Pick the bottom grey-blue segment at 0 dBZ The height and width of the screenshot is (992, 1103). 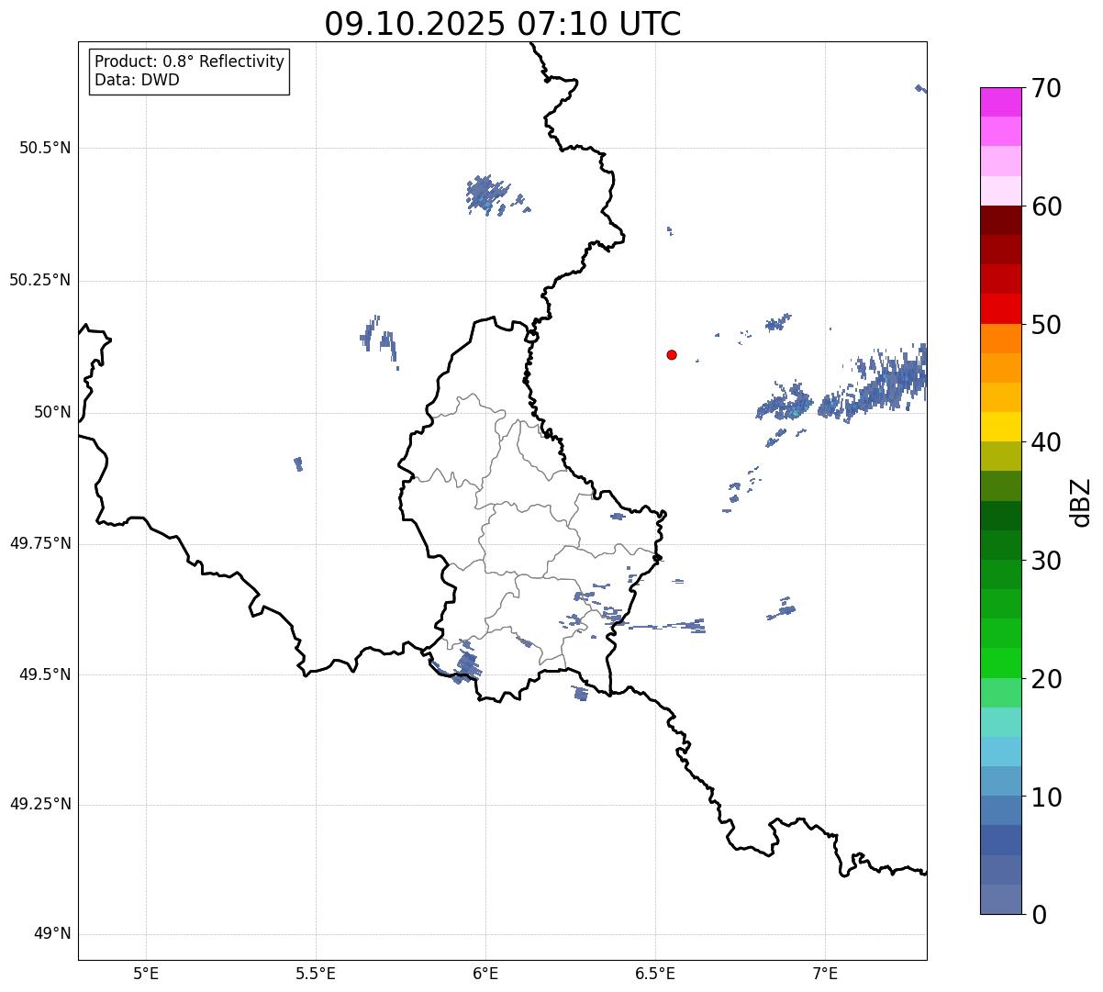pyautogui.click(x=1001, y=899)
